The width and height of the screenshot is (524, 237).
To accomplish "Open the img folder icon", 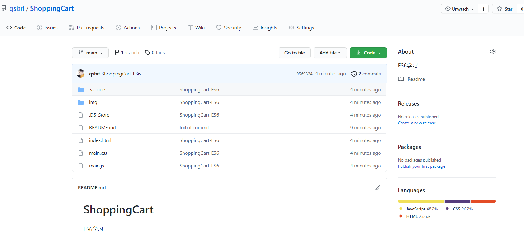I will click(x=81, y=102).
